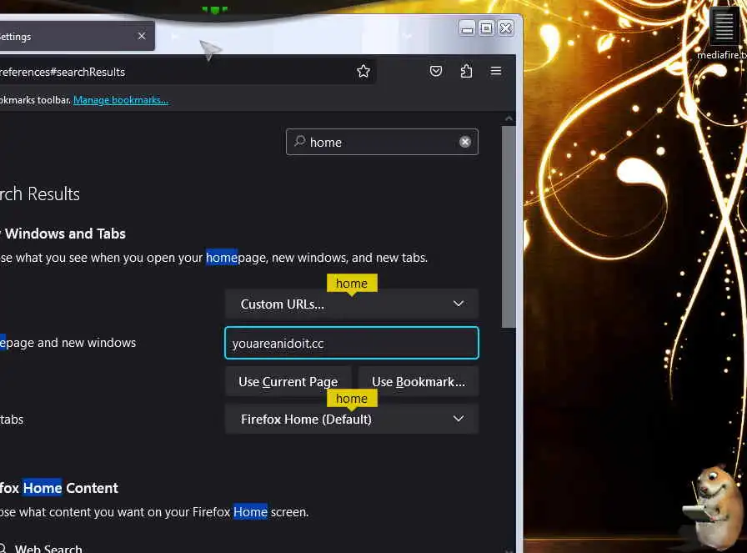Click the magnifier icon in the settings search

click(299, 141)
